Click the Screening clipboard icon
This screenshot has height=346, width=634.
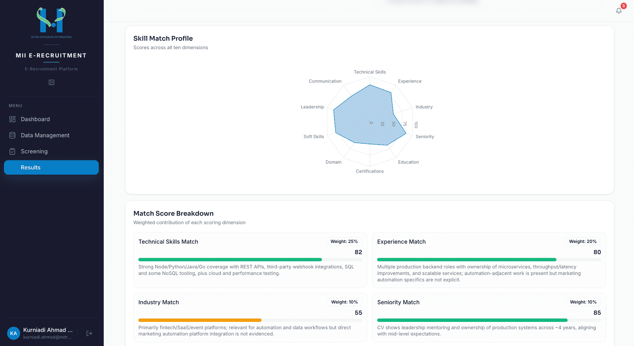click(12, 152)
